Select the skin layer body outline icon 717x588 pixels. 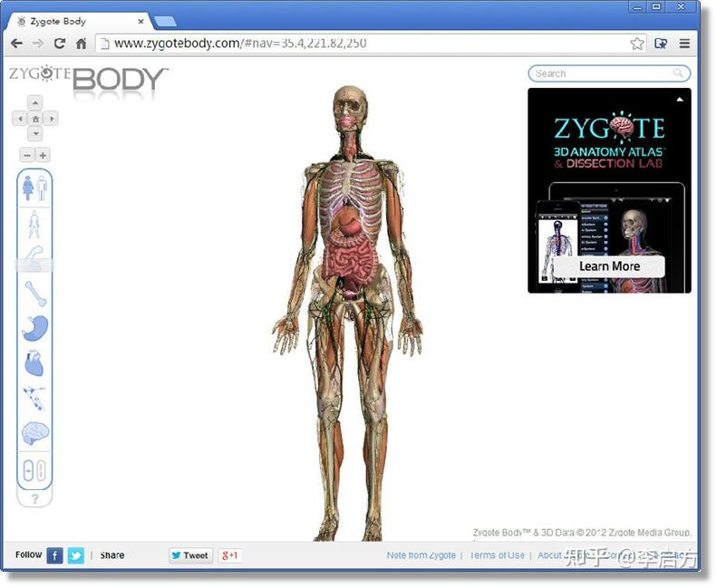pyautogui.click(x=34, y=225)
